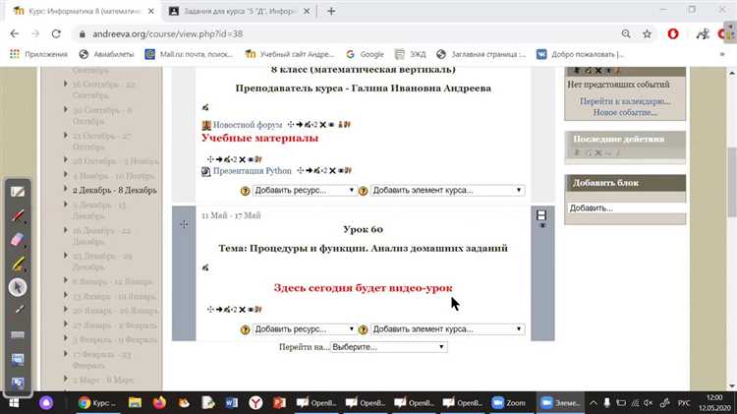Toggle eye visibility icon of Урок 60 section

pyautogui.click(x=541, y=226)
